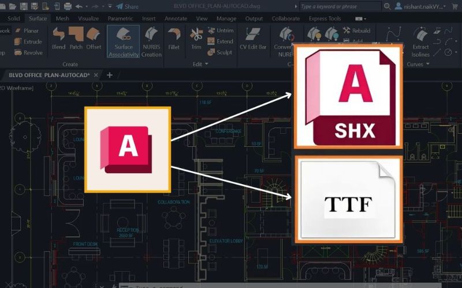Viewport: 462px width, 288px height.
Task: Select the spline CV curve tool
Action: pos(394,33)
